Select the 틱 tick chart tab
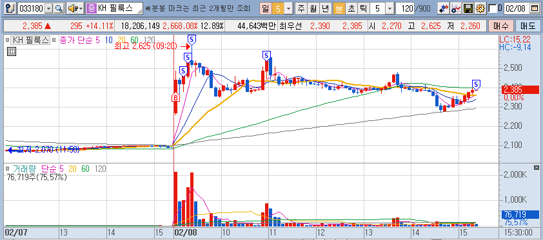 coord(363,8)
